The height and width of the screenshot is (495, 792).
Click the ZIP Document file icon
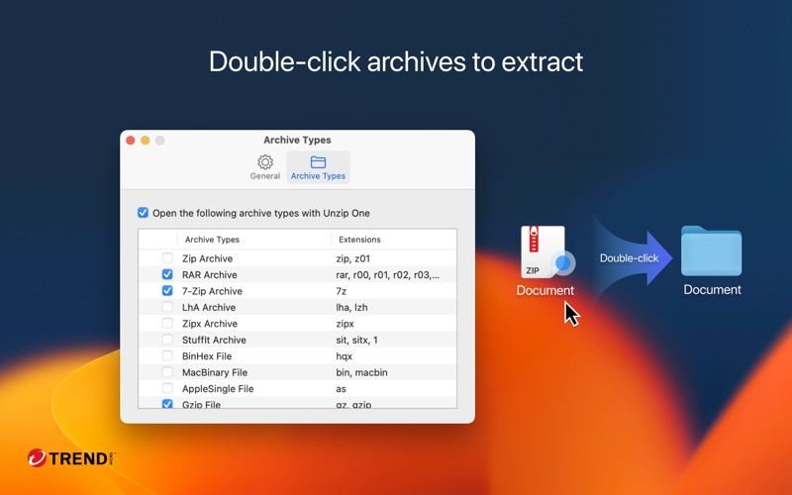[x=543, y=251]
